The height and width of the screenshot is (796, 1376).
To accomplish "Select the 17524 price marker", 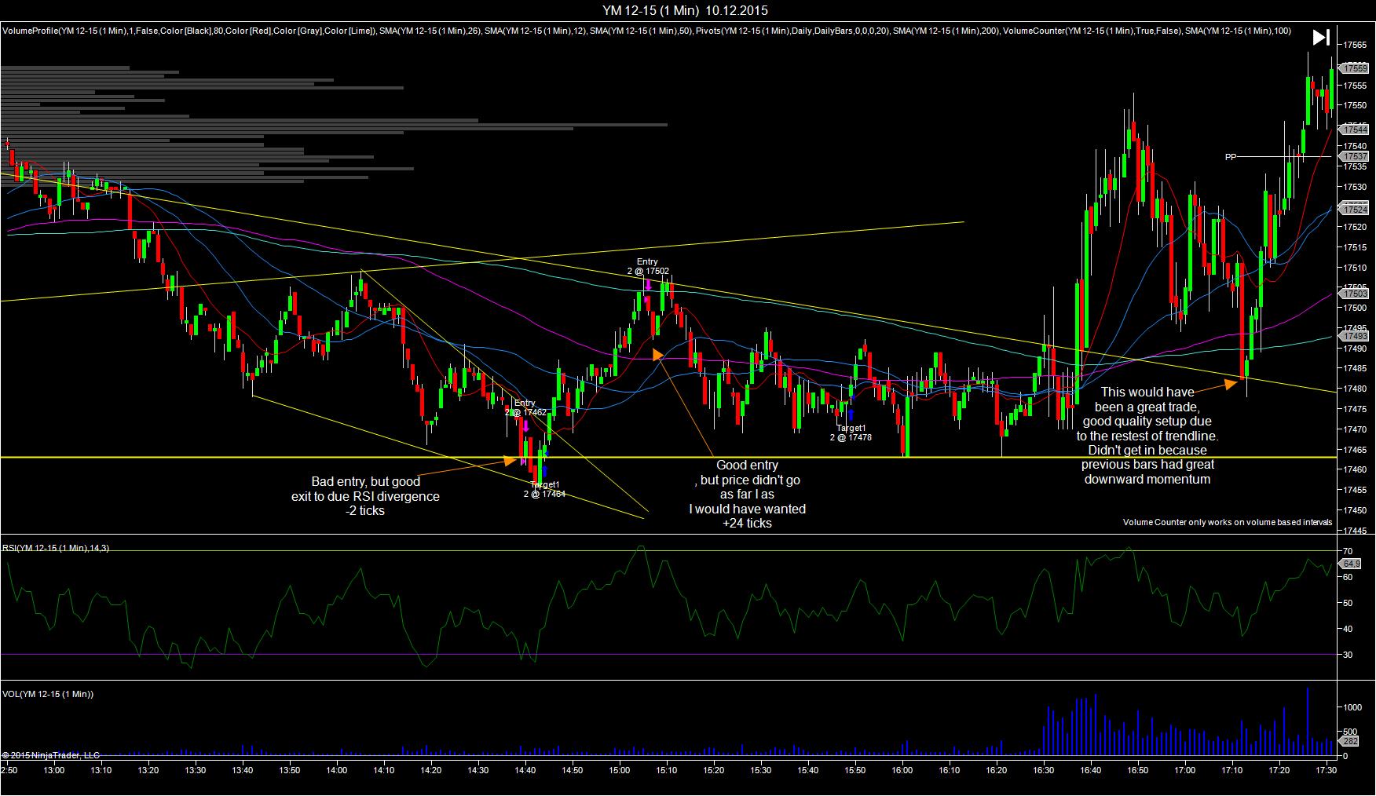I will (x=1356, y=210).
